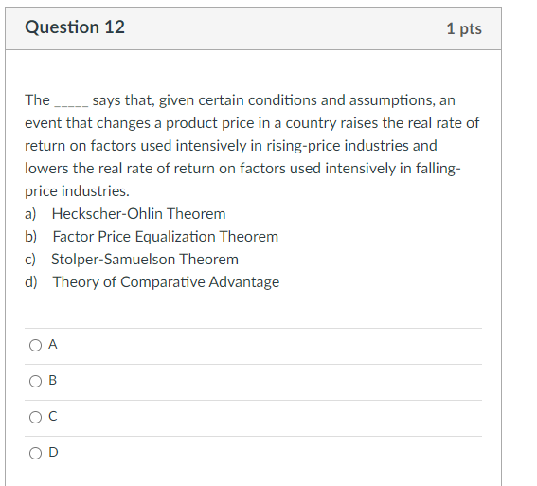Click the letter B answer label
Image resolution: width=537 pixels, height=486 pixels.
pos(53,380)
